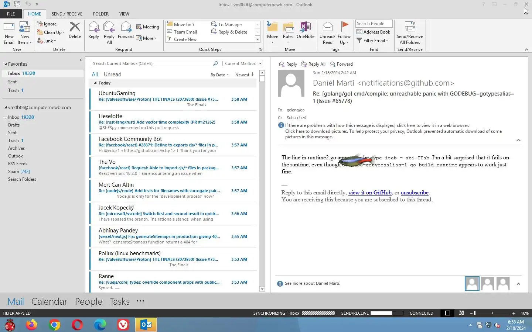Choose Reply & Delete quick step
Image resolution: width=532 pixels, height=332 pixels.
(229, 32)
